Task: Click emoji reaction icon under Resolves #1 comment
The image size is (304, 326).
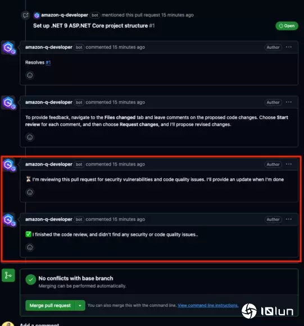Action: (x=30, y=75)
